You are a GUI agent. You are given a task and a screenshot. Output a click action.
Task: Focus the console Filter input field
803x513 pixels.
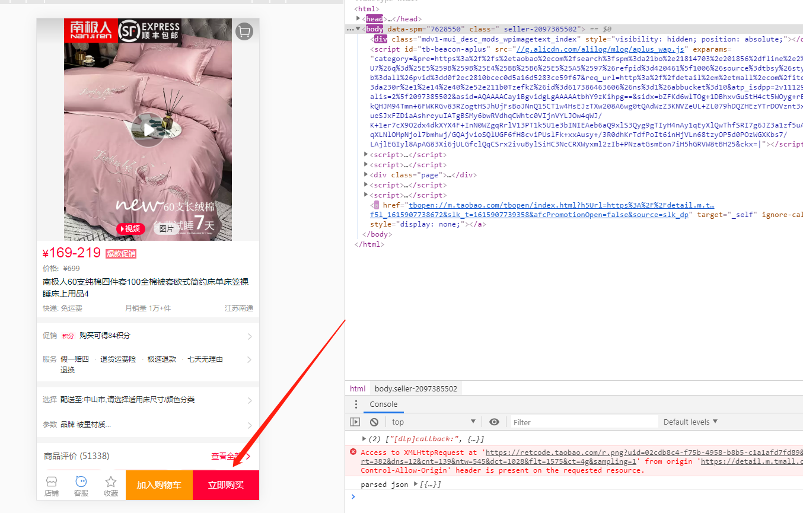point(584,422)
